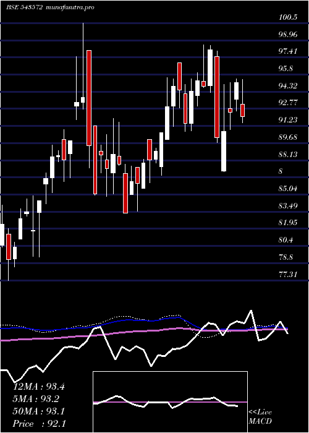Select the 80.4 price axis label
The image size is (309, 433).
[x=286, y=240]
